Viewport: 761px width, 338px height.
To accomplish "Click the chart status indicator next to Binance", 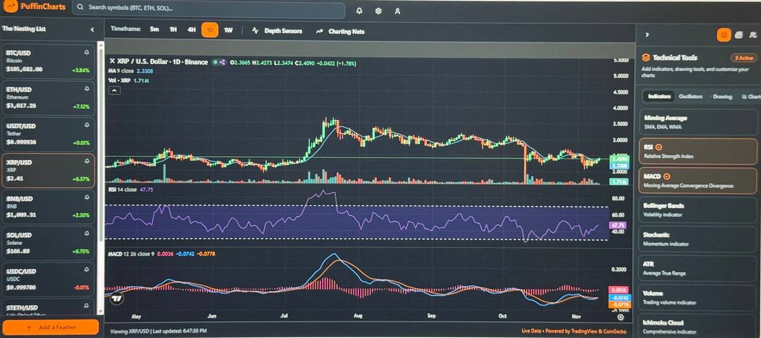I will tap(215, 61).
